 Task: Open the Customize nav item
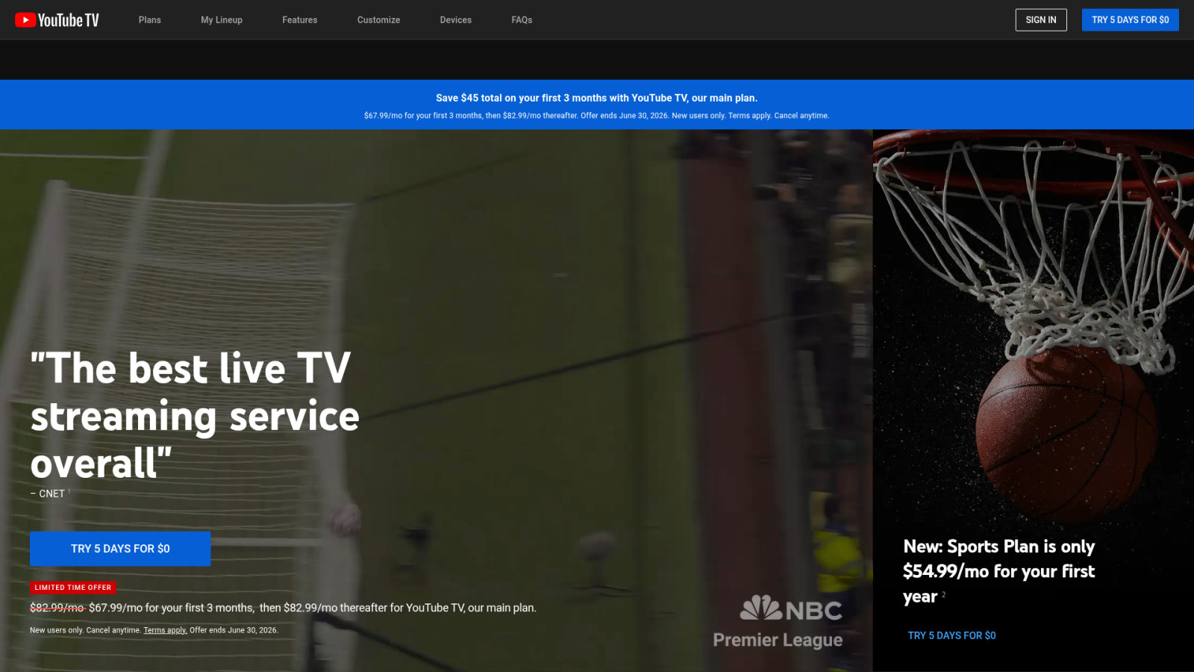coord(378,20)
